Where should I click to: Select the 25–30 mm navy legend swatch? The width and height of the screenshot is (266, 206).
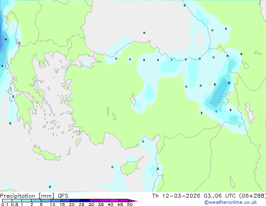(85, 201)
